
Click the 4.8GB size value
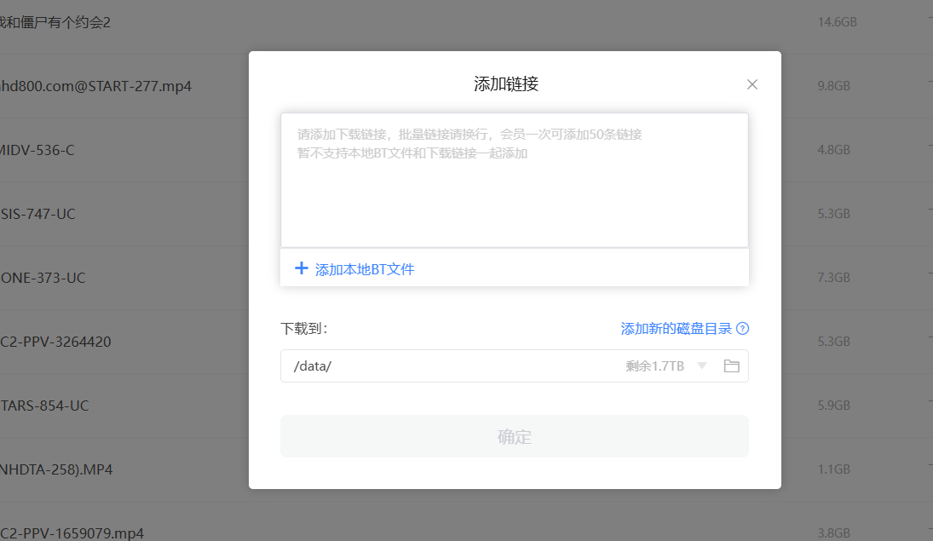point(833,149)
